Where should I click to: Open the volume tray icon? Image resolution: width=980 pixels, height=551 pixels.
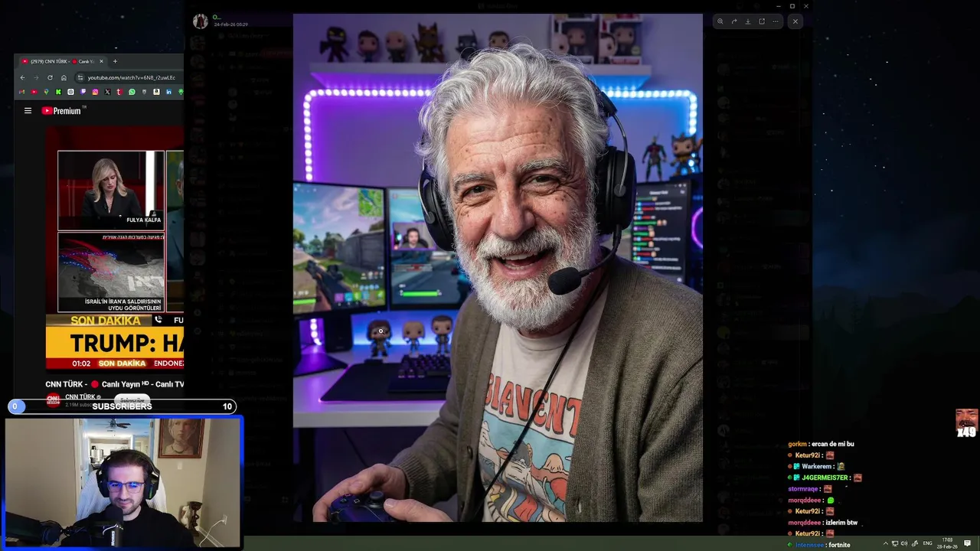(904, 543)
